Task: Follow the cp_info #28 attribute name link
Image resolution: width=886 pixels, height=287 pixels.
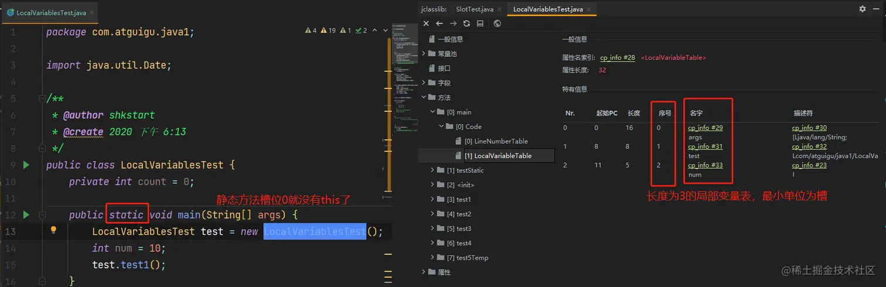Action: click(x=618, y=58)
